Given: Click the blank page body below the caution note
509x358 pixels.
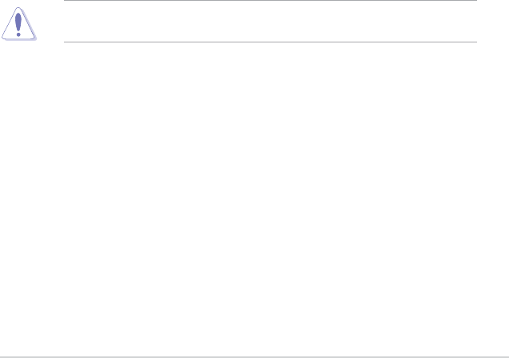Looking at the screenshot, I should (254, 192).
